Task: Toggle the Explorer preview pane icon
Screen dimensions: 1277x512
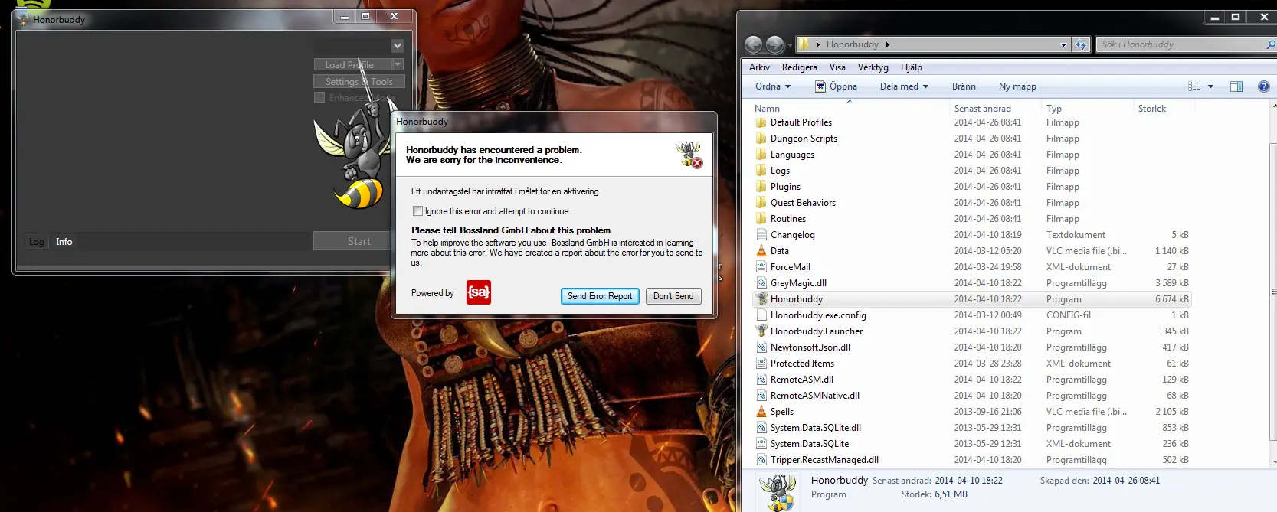Action: [1236, 86]
